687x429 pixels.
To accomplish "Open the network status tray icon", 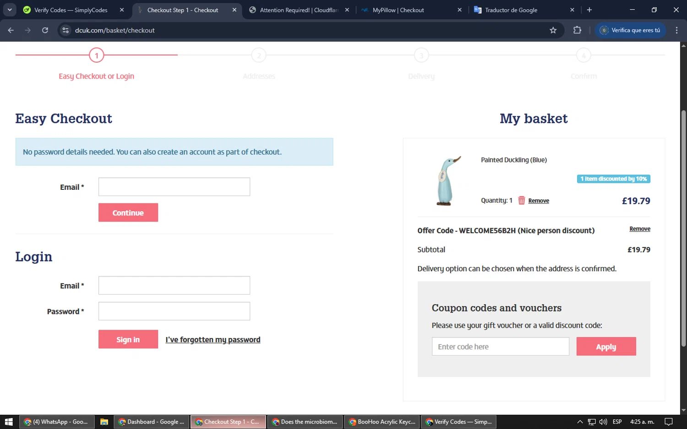I will click(592, 422).
